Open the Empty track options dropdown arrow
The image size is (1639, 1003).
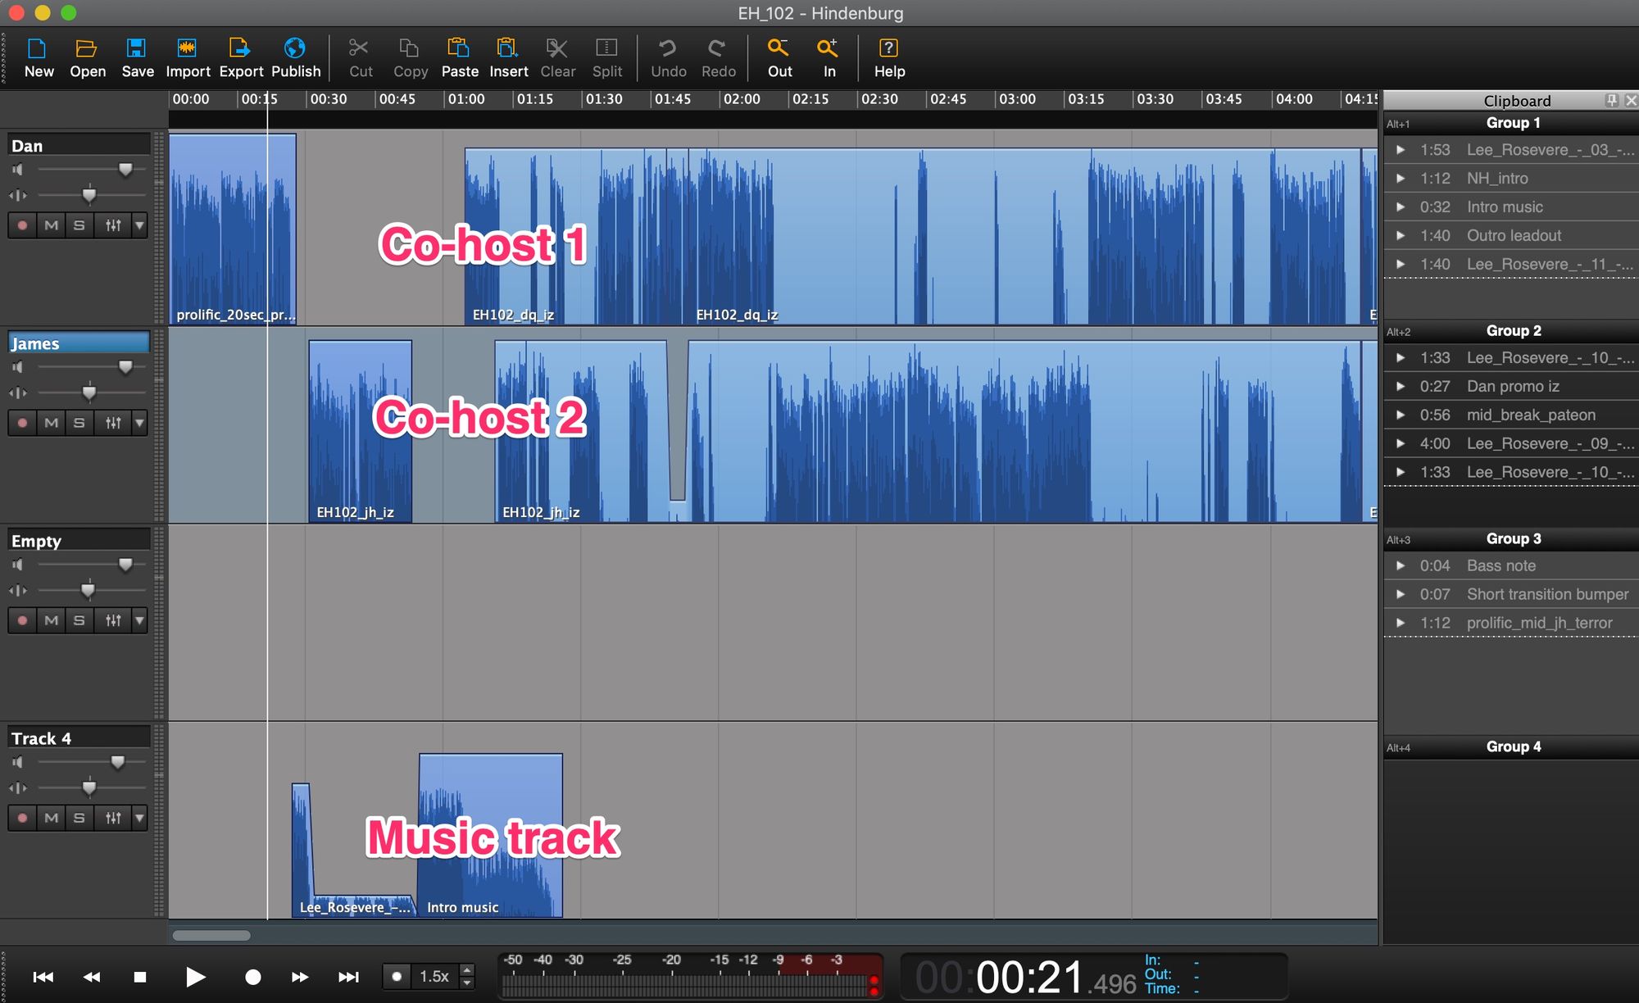tap(139, 620)
